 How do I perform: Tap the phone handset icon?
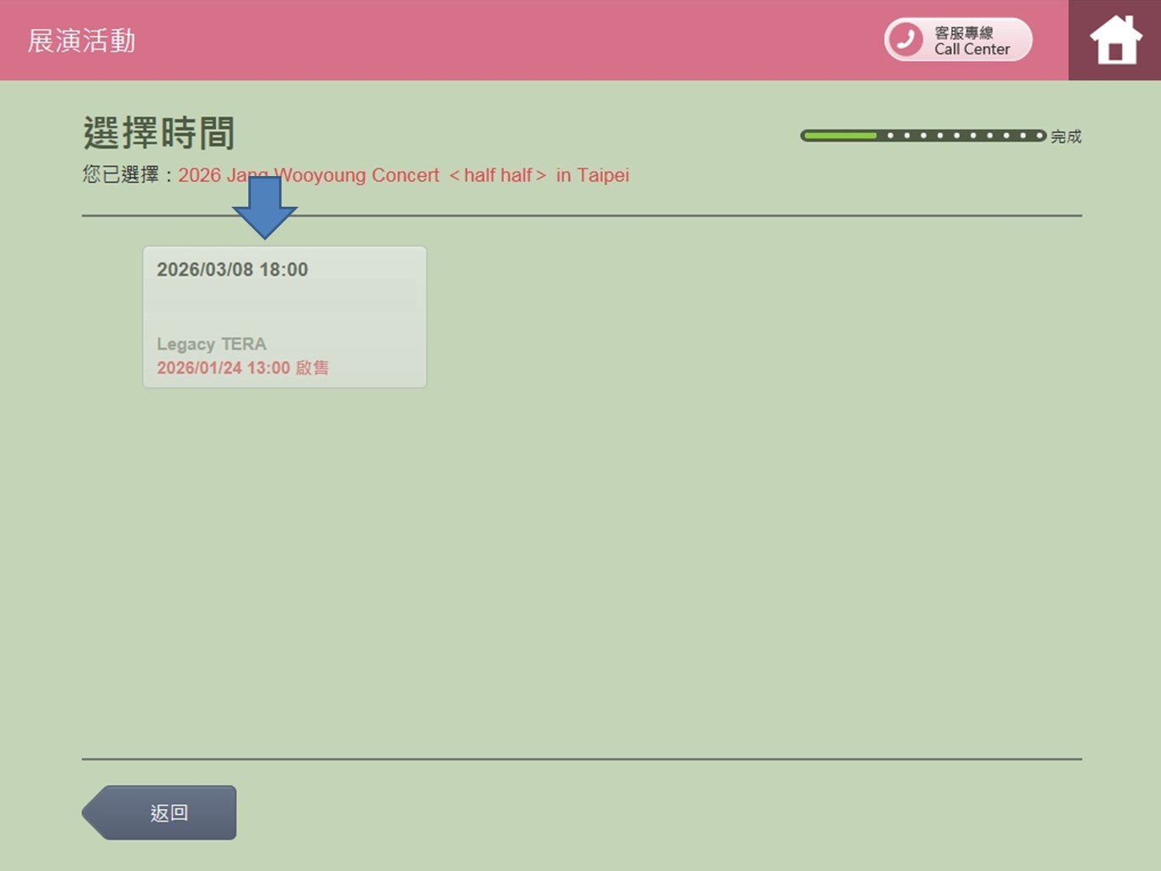[906, 39]
